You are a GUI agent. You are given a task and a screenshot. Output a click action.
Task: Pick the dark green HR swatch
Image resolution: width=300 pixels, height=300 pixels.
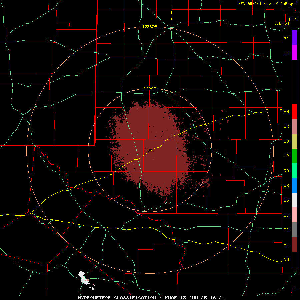click(294, 156)
